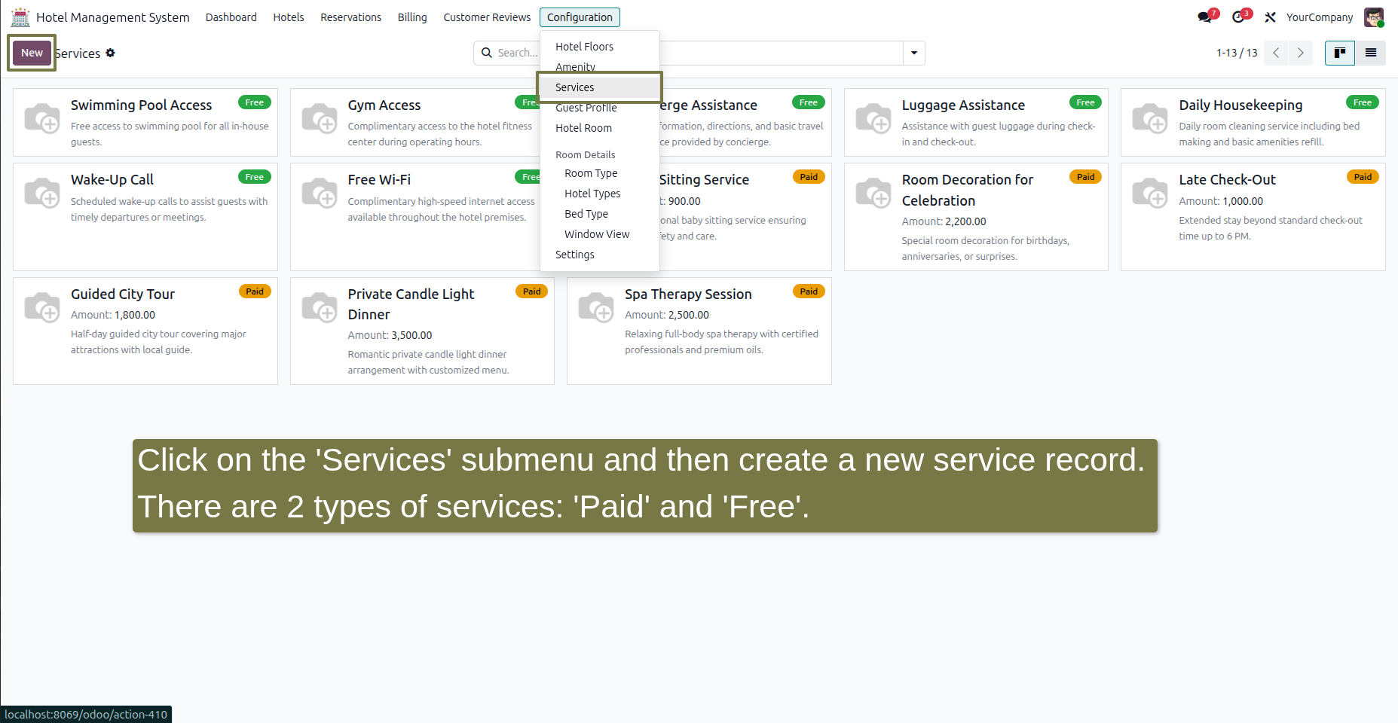Viewport: 1398px width, 723px height.
Task: Click Daily Housekeeping image placeholder
Action: 1150,118
